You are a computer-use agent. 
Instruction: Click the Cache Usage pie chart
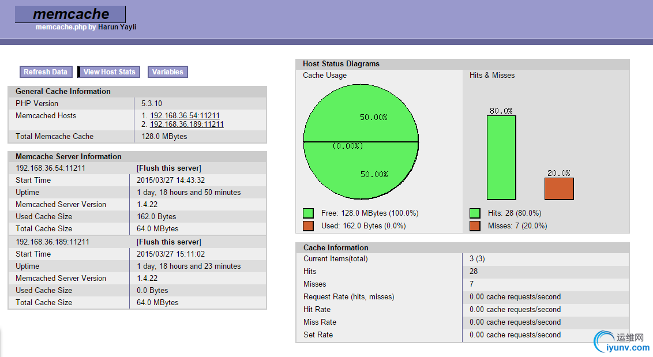click(x=361, y=142)
